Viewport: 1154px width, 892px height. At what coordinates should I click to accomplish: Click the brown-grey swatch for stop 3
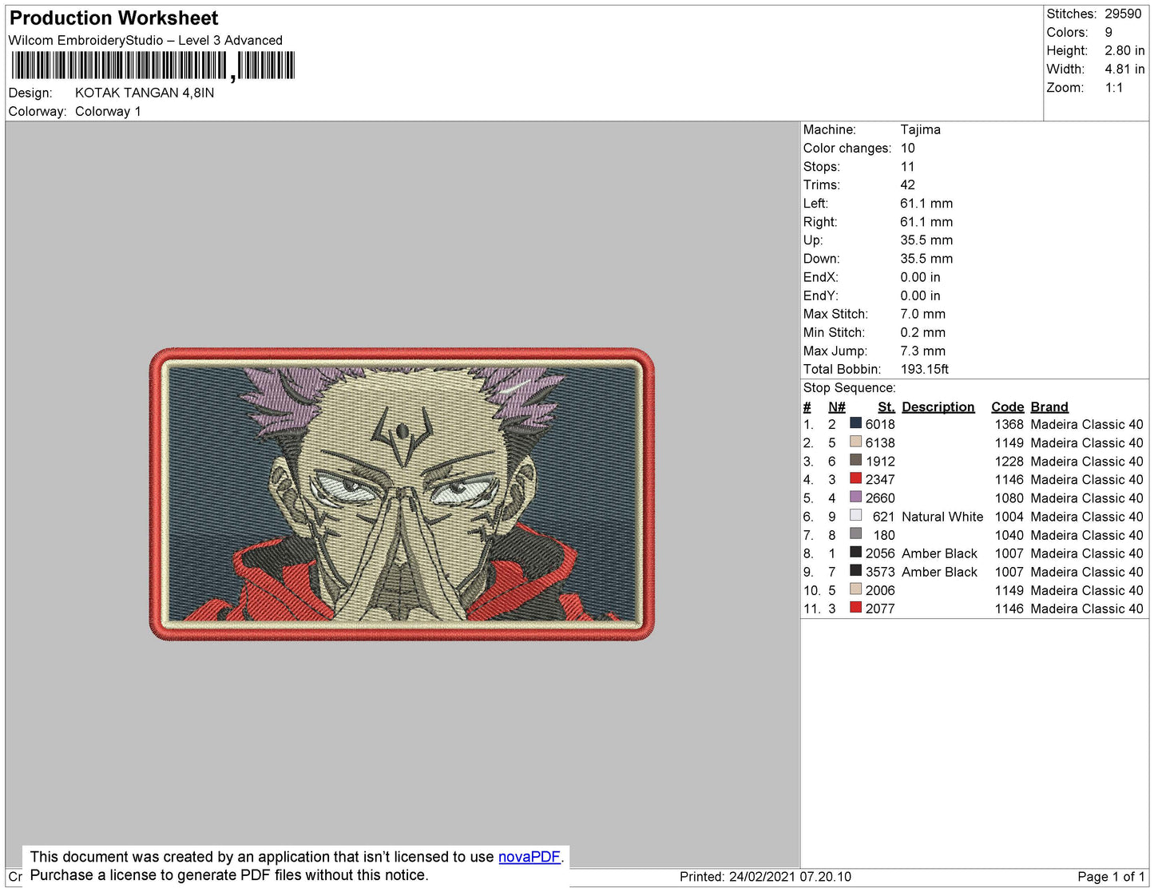tap(855, 461)
